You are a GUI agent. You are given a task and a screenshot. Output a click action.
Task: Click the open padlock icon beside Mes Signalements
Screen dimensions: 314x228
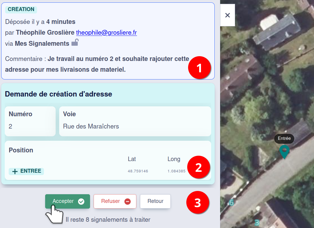point(75,43)
